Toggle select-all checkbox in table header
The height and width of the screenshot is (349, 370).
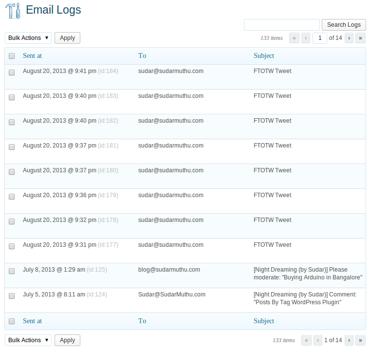coord(12,56)
